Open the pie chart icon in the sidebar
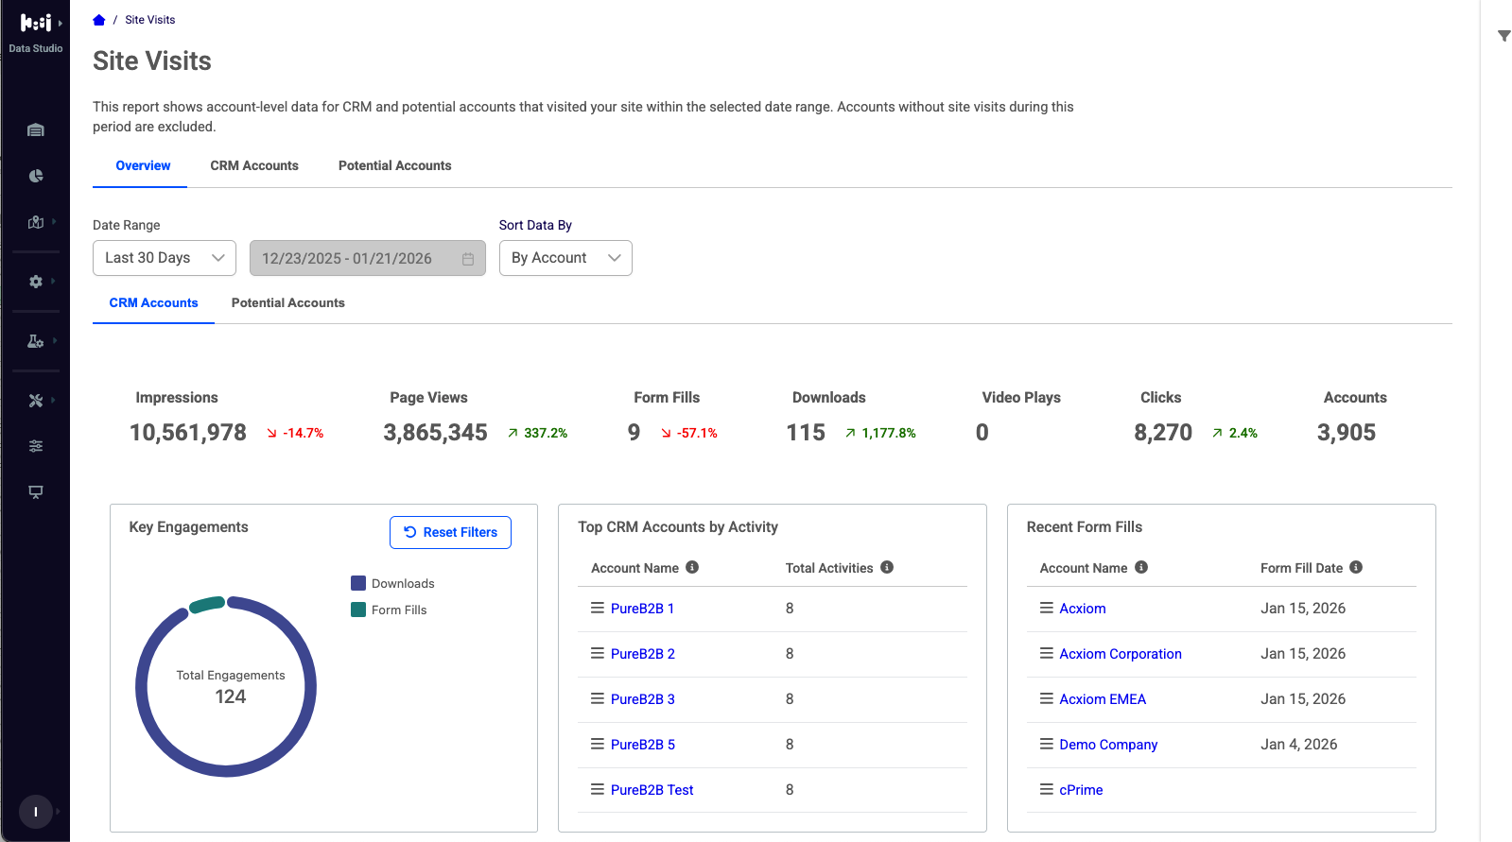1512x842 pixels. point(36,176)
